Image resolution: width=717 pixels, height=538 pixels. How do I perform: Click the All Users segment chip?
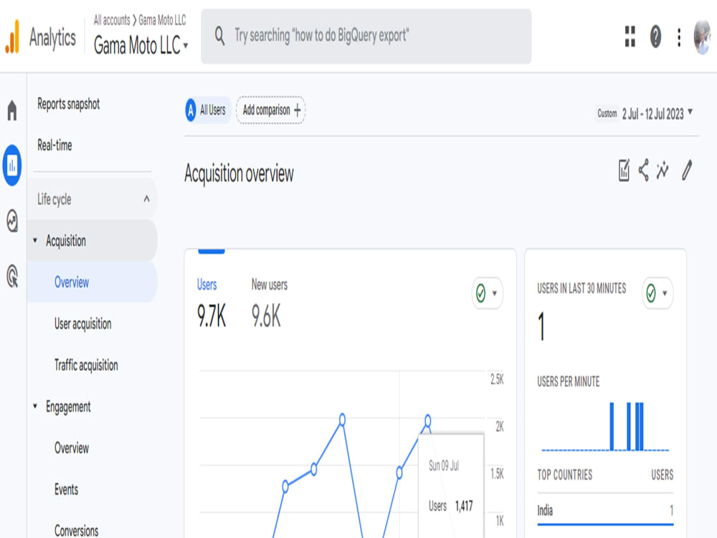click(x=207, y=110)
